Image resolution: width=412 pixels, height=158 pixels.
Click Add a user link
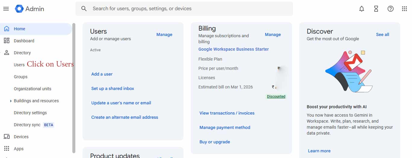pyautogui.click(x=102, y=74)
